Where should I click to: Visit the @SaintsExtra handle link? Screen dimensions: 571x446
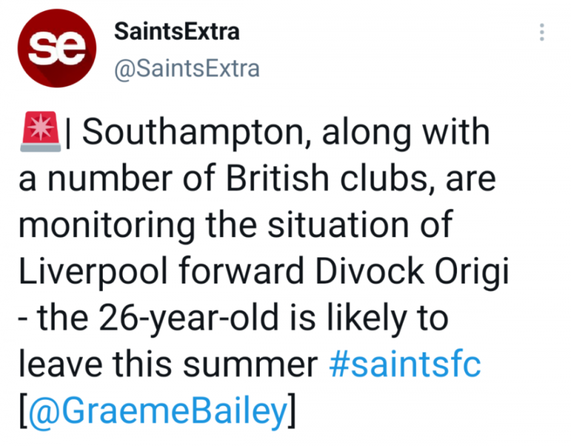point(187,69)
